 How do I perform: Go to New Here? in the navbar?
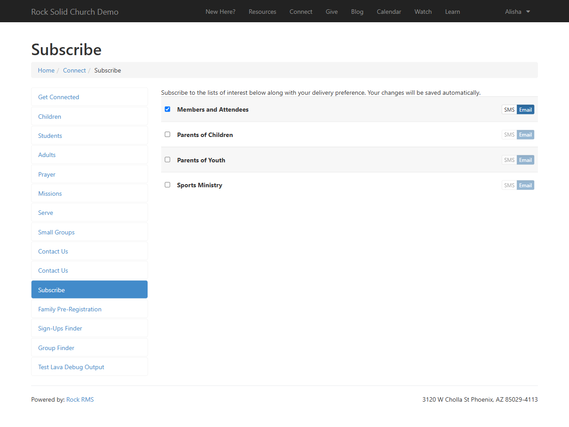pyautogui.click(x=220, y=12)
